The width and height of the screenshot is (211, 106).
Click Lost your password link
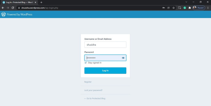93,90
